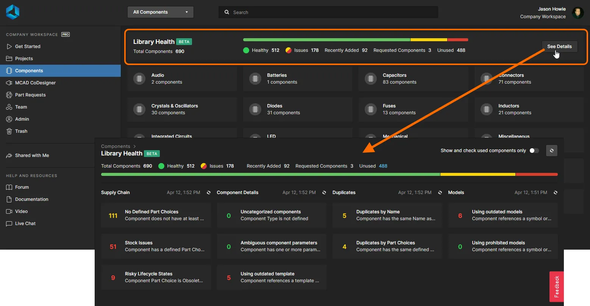This screenshot has height=306, width=590.
Task: Open the Batteries components category
Action: 298,79
